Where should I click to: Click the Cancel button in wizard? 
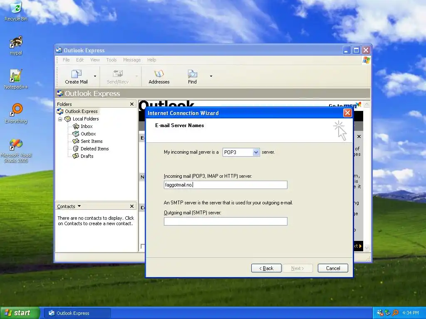333,268
